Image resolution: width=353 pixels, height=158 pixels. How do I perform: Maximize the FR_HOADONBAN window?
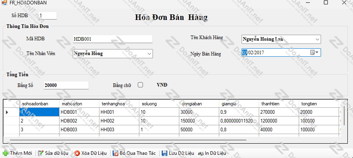(325, 2)
